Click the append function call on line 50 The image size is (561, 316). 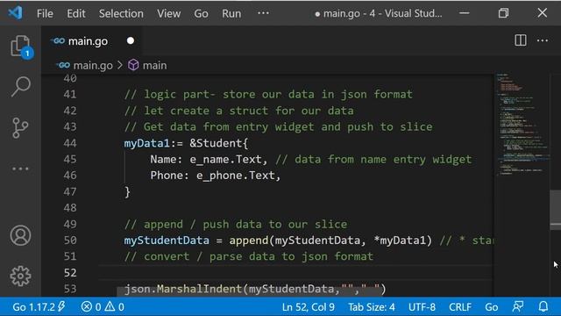[x=249, y=240]
